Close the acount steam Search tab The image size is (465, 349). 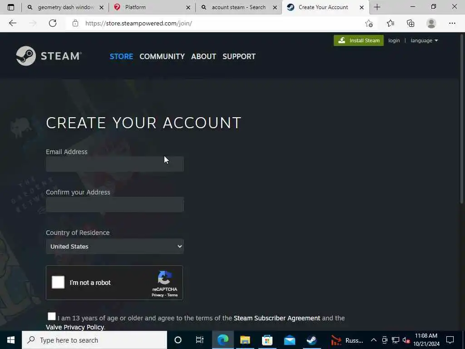tap(275, 7)
